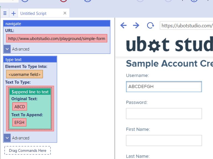Click the 'Last Name:' label

[138, 156]
